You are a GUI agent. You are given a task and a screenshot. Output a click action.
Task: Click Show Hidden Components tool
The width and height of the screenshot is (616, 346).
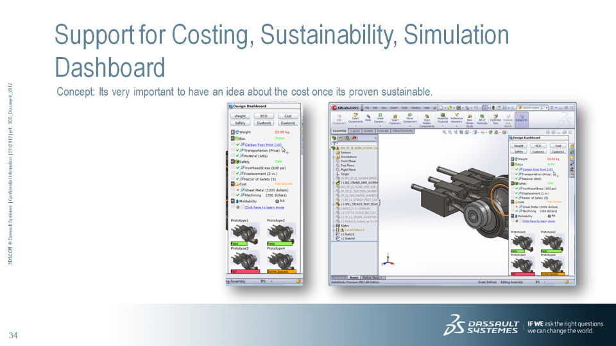tap(427, 120)
